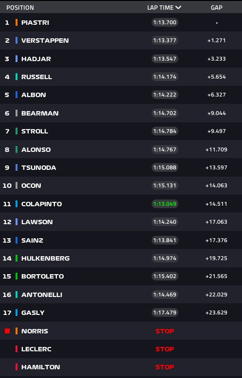The height and width of the screenshot is (378, 242).
Task: Click COLAPINTO's green fastest lap time 1:13.049
Action: 165,204
